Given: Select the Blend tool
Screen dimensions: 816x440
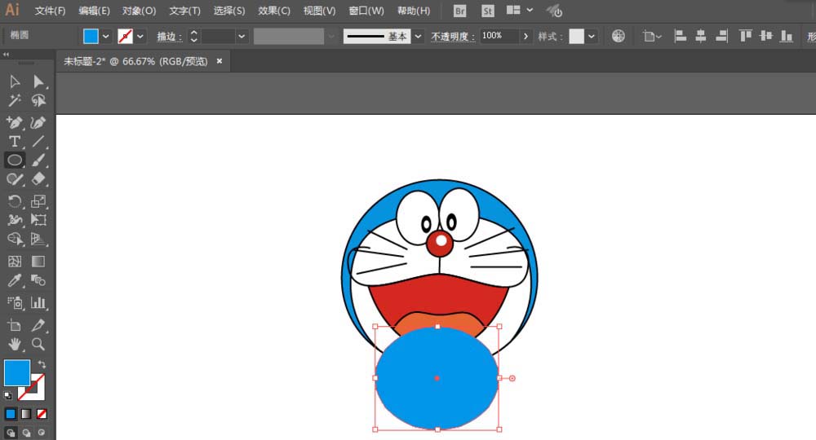Looking at the screenshot, I should [x=38, y=280].
